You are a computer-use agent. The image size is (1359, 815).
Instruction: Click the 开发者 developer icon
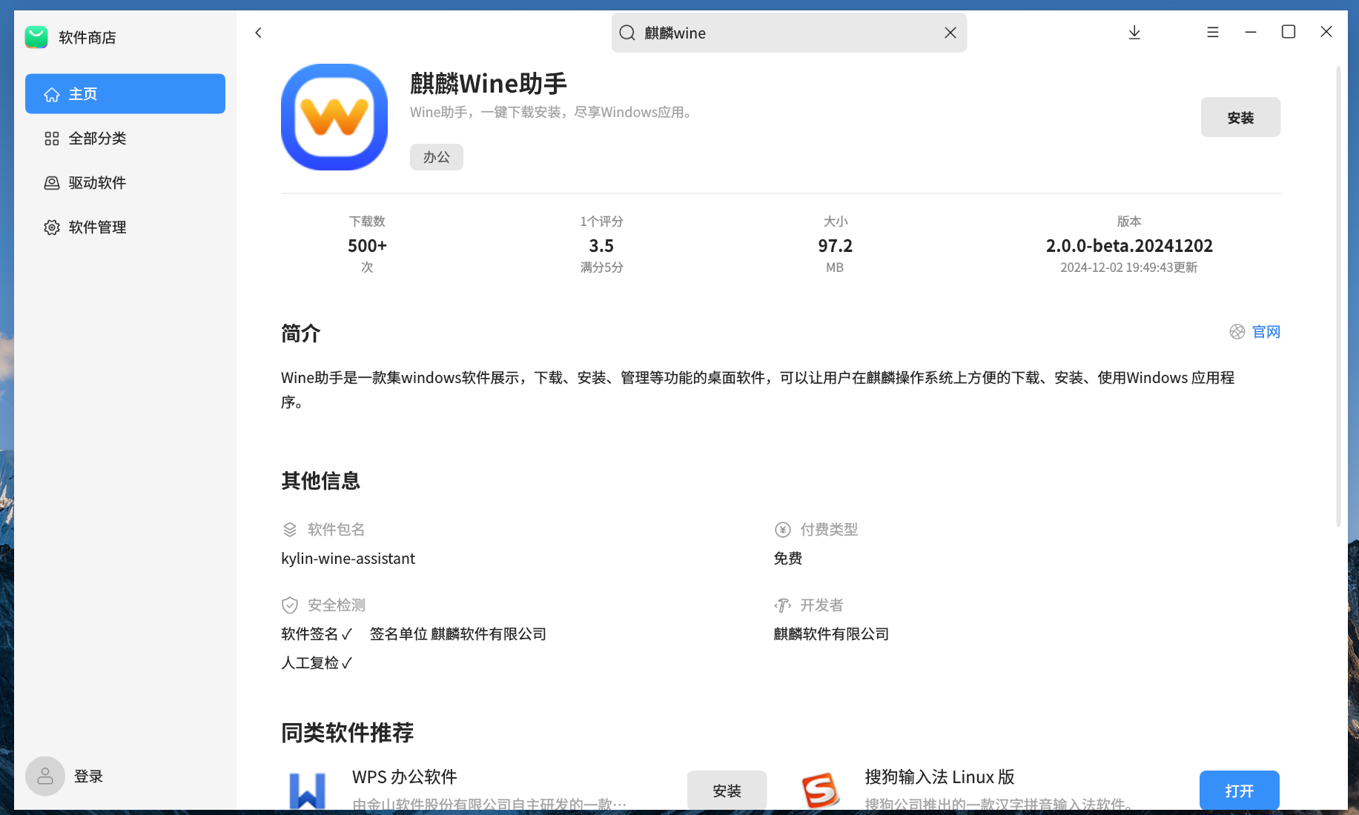coord(783,605)
